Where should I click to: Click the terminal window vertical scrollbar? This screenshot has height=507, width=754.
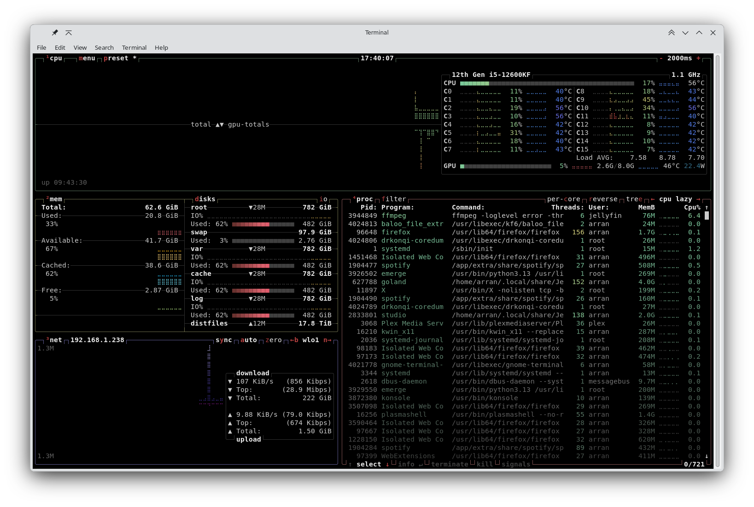tap(718, 260)
